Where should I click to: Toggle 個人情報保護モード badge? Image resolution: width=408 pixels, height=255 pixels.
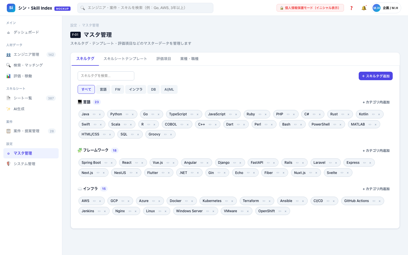click(310, 8)
